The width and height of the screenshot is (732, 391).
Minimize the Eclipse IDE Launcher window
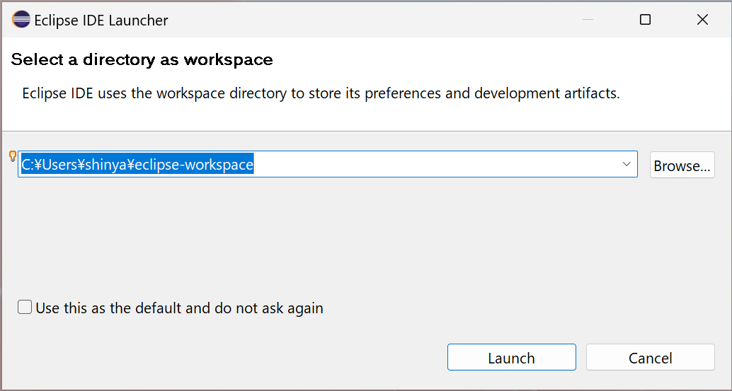pyautogui.click(x=588, y=20)
